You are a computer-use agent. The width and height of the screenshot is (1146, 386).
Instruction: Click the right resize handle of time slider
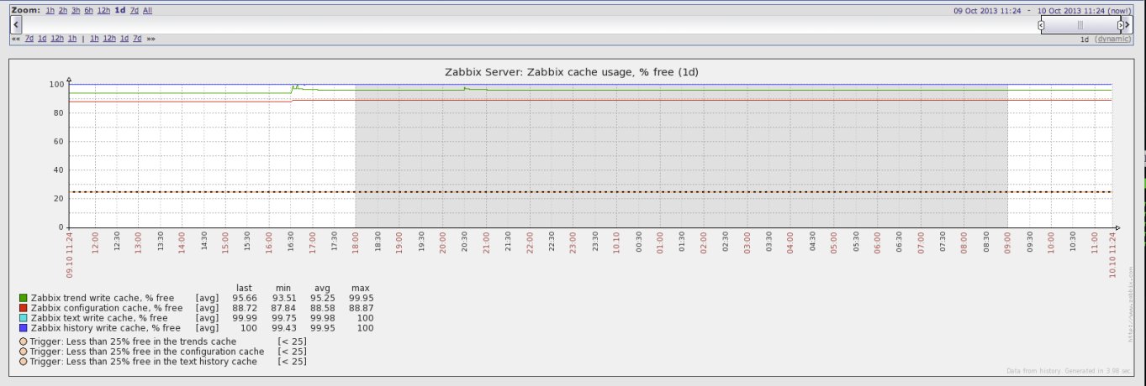1120,25
